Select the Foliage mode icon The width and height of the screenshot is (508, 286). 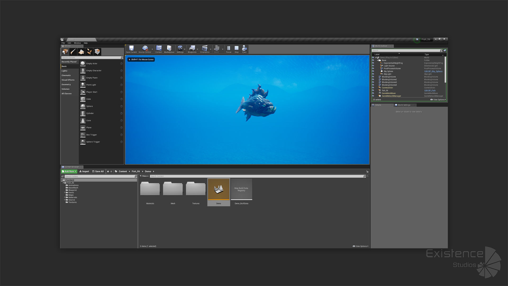[89, 52]
